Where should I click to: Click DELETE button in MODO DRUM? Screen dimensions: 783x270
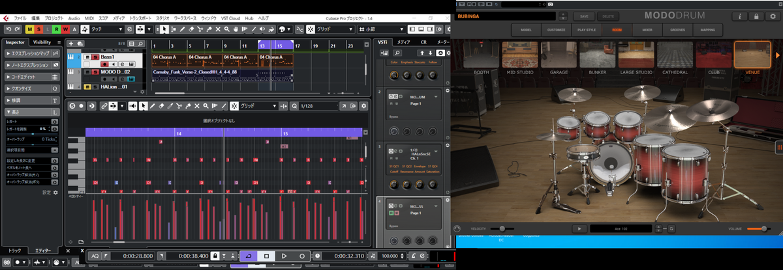[608, 16]
